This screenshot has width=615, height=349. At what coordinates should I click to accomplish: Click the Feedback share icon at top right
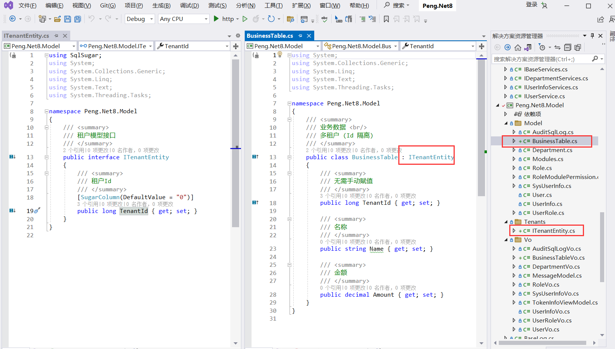tap(600, 19)
